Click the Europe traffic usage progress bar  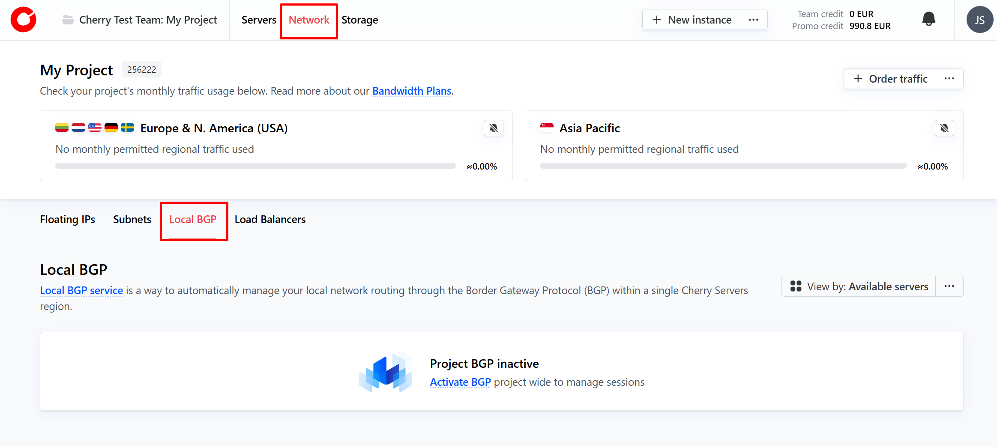click(x=255, y=166)
